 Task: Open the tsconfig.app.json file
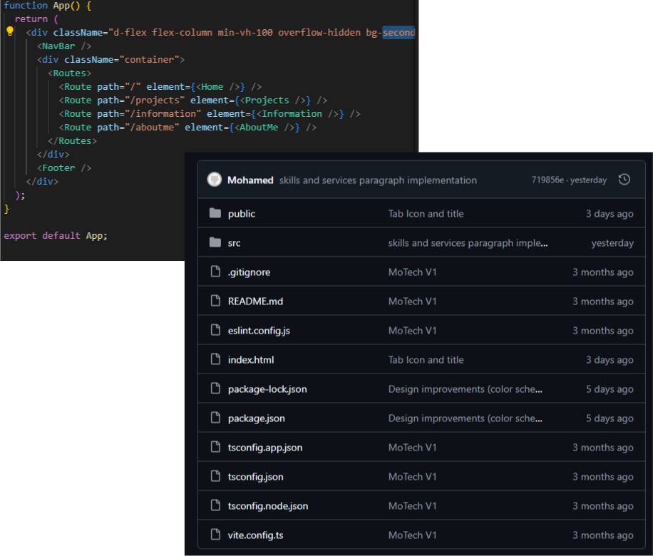(x=265, y=448)
